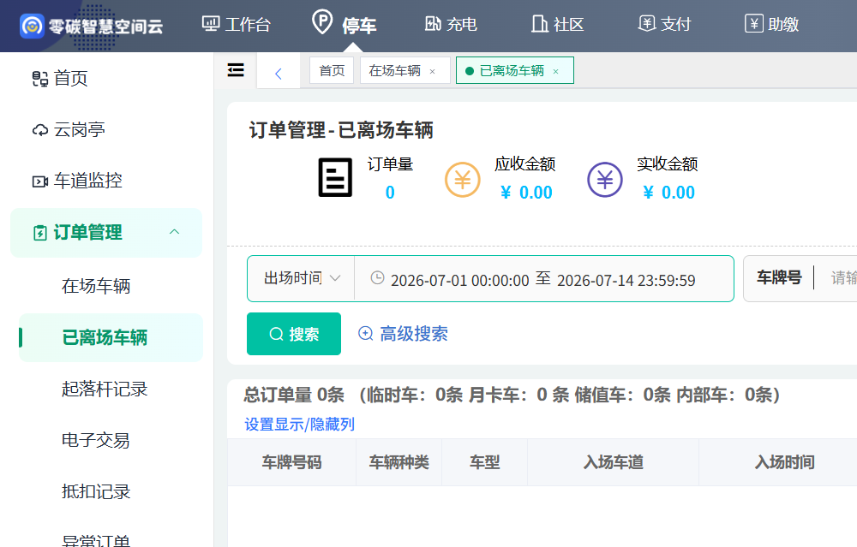Open 在场车辆 in the sidebar
857x547 pixels.
tap(96, 286)
